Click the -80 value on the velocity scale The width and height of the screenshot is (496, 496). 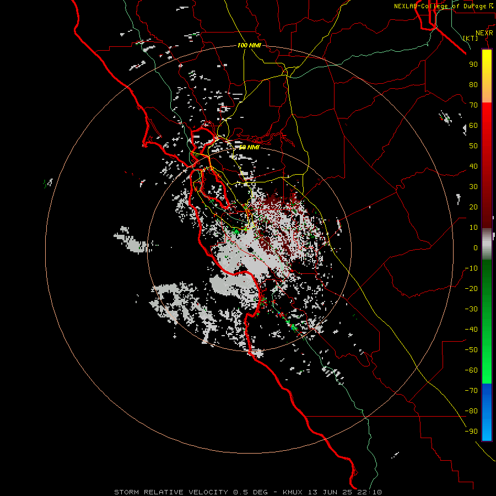471,411
